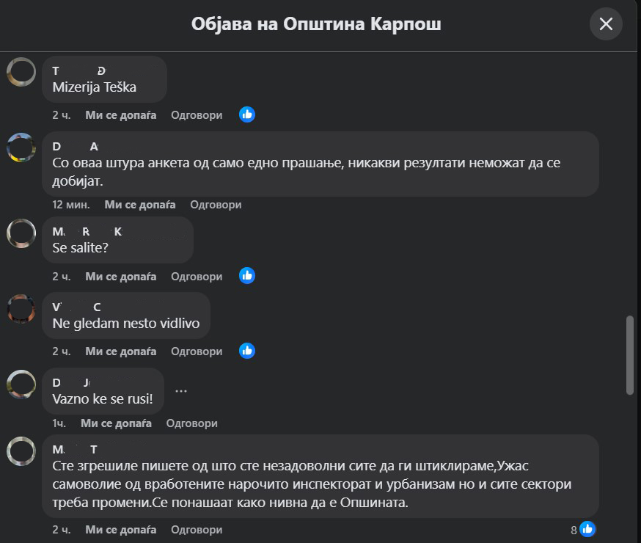The height and width of the screenshot is (543, 641).
Task: Open avatar next to 'Ne gledam nesto vidlivo'
Action: [21, 308]
